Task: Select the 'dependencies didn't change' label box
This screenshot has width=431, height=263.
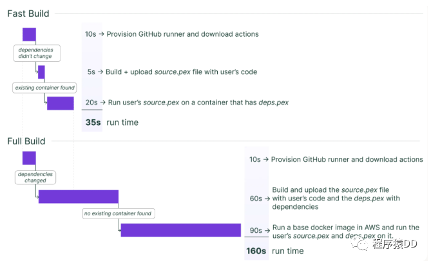Action: (x=37, y=53)
